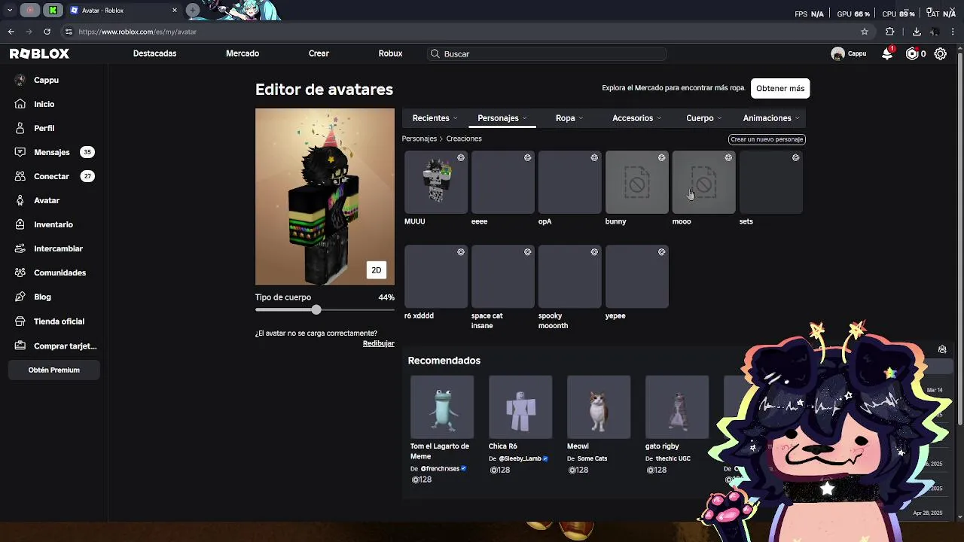Screen dimensions: 964x542
Task: Open Tom el Lagarto de Meme item
Action: pos(442,407)
